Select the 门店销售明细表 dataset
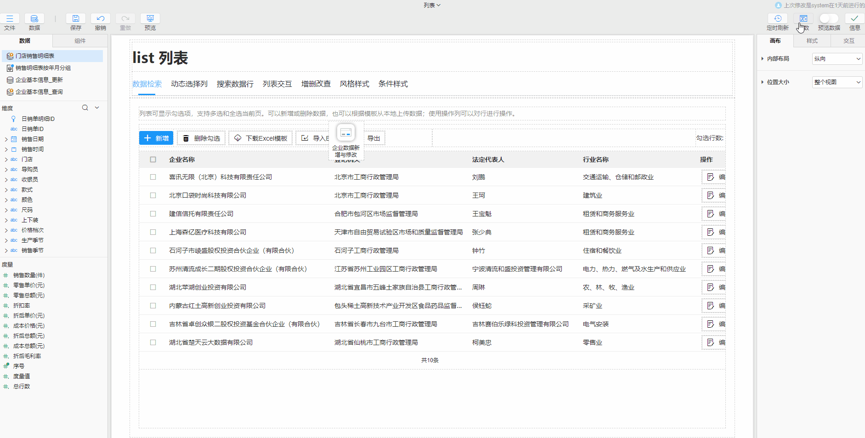Viewport: 865px width, 438px height. [x=35, y=56]
